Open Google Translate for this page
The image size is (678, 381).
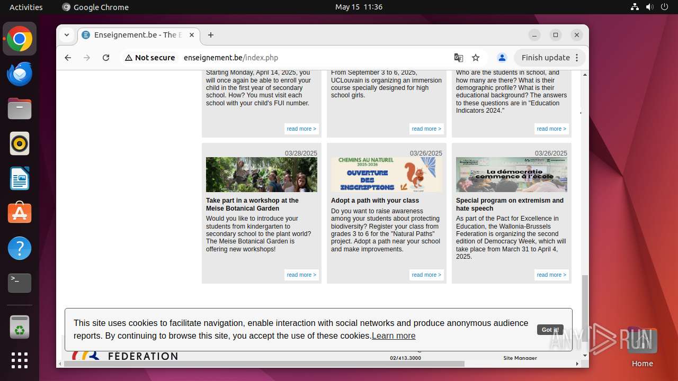459,58
